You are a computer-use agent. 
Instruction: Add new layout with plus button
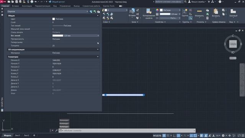click(34, 135)
